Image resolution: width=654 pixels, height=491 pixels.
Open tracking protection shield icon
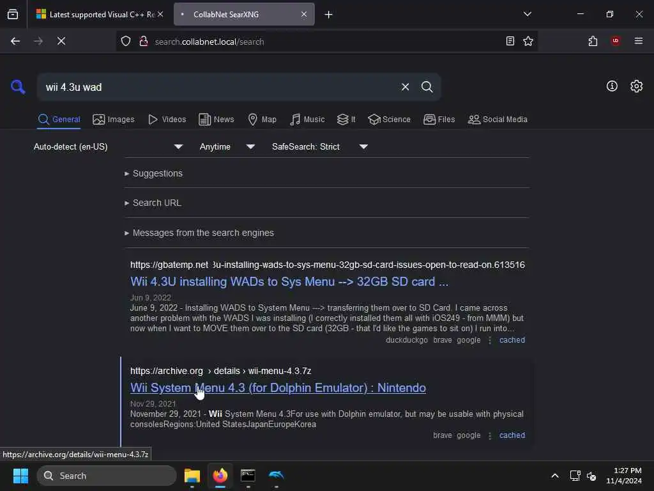(126, 42)
